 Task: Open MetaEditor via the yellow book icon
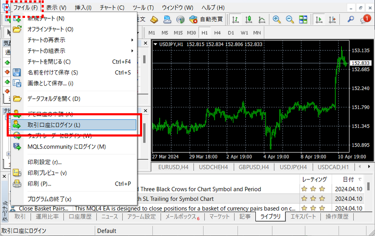point(154,19)
